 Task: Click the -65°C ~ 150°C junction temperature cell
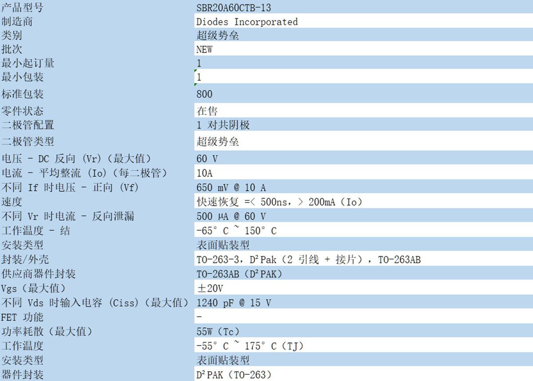[236, 231]
